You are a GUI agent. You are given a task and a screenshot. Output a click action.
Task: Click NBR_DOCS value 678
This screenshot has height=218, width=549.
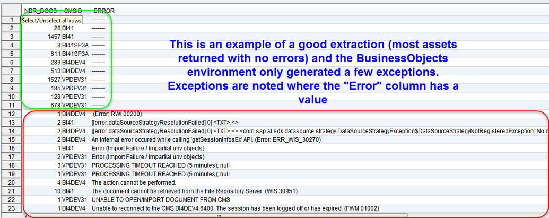pyautogui.click(x=56, y=105)
